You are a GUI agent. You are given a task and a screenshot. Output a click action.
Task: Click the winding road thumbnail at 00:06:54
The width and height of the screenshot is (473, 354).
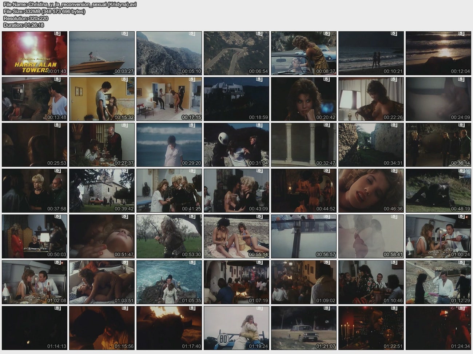click(x=236, y=53)
